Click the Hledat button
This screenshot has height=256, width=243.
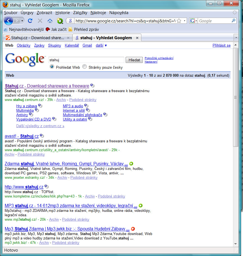(134, 60)
